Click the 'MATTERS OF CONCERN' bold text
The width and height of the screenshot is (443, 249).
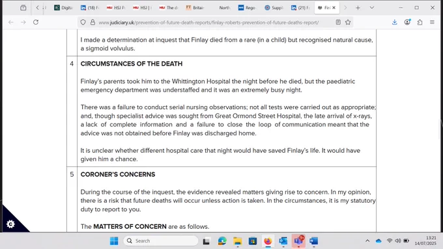130,227
